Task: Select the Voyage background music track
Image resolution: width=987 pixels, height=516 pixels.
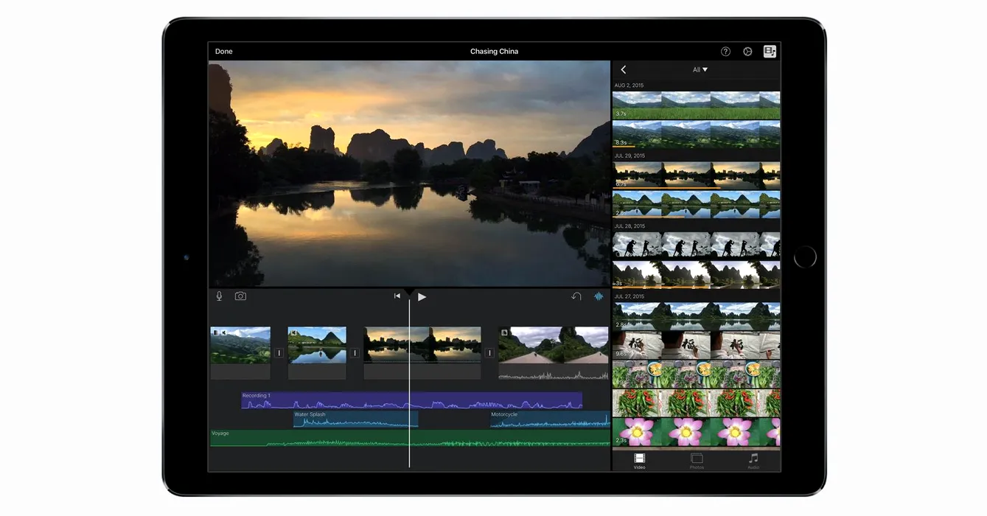Action: point(410,438)
